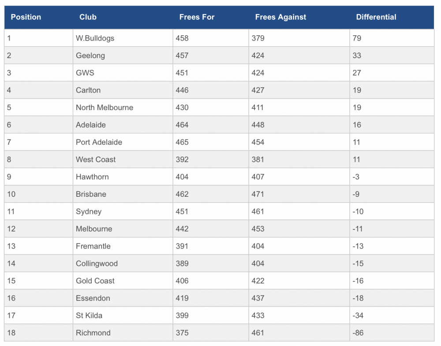Click Hawthorn's differential value -3

pyautogui.click(x=356, y=177)
